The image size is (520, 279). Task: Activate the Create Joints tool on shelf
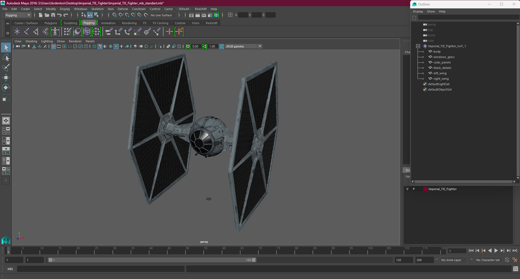pos(27,32)
